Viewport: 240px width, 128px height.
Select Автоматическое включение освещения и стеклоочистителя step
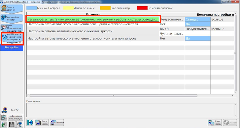tap(12, 38)
